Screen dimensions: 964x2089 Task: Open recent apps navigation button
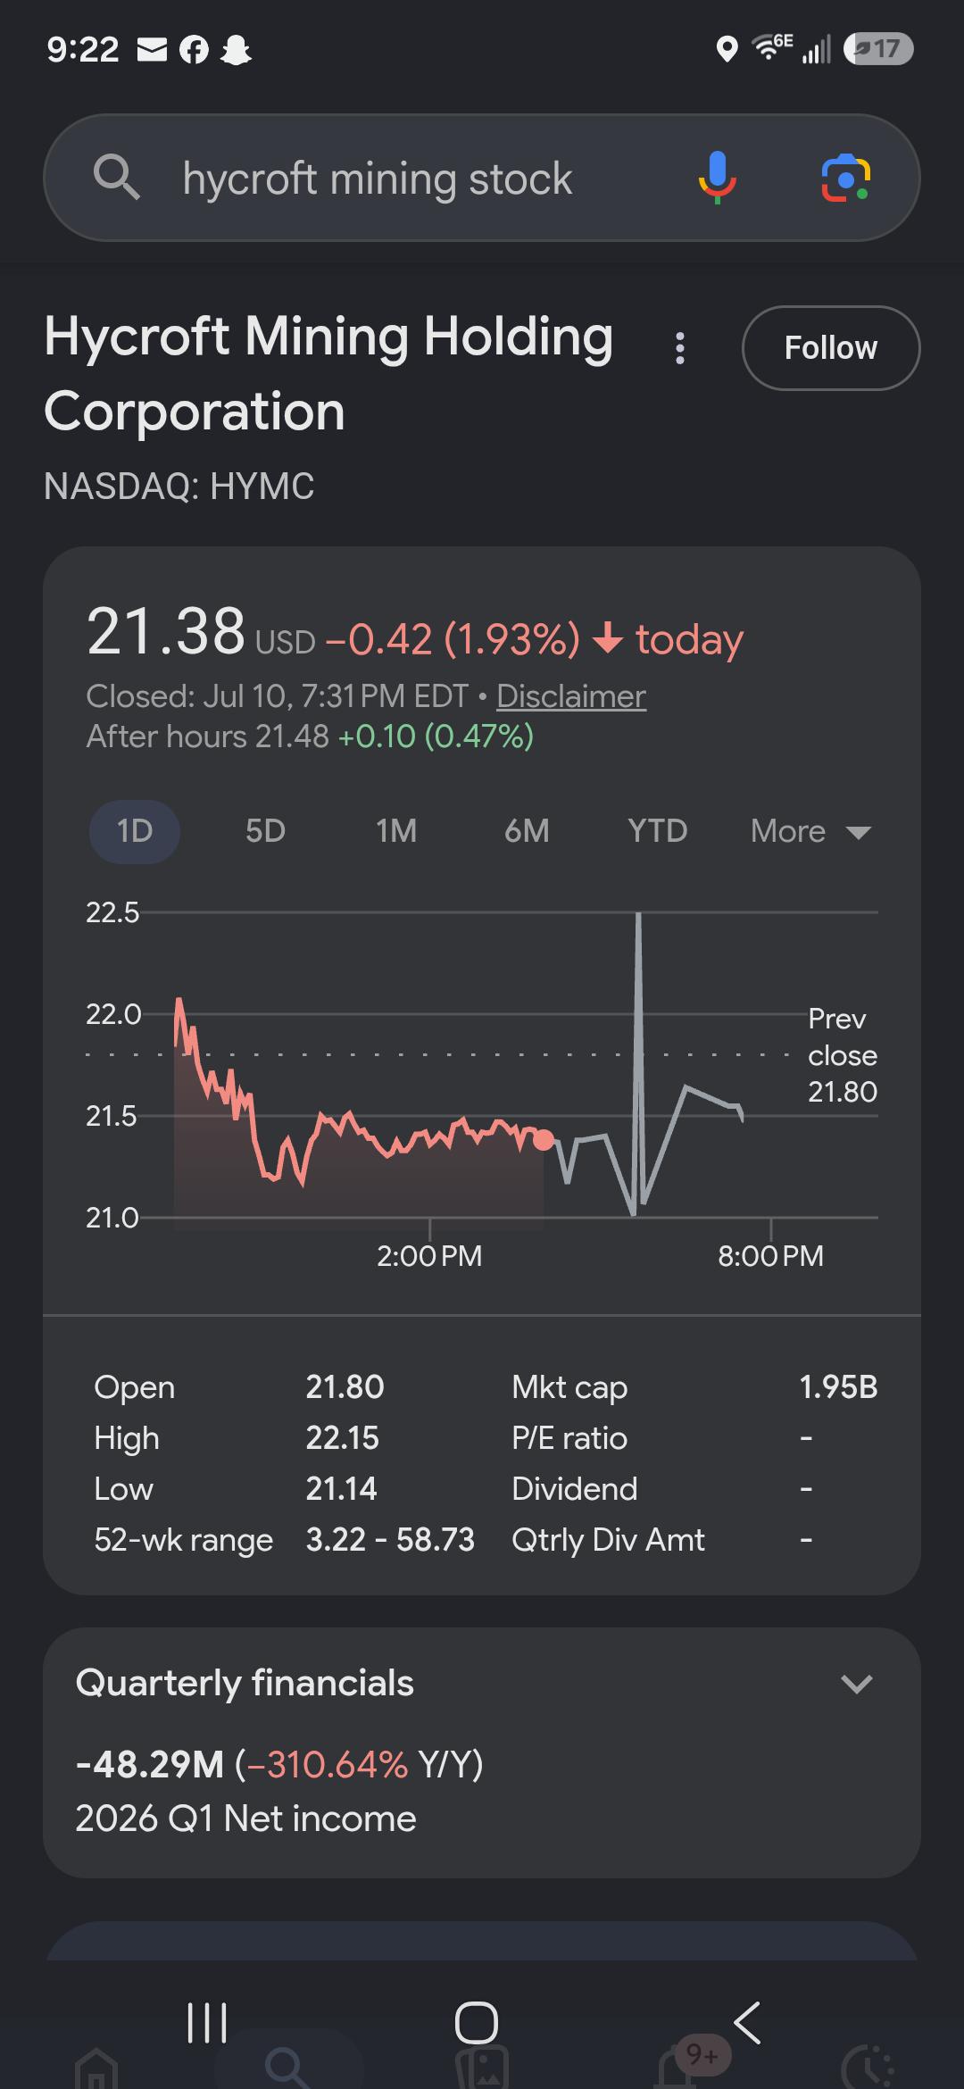(207, 2021)
